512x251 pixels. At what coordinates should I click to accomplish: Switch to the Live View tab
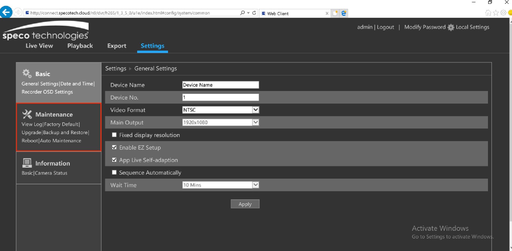click(39, 46)
